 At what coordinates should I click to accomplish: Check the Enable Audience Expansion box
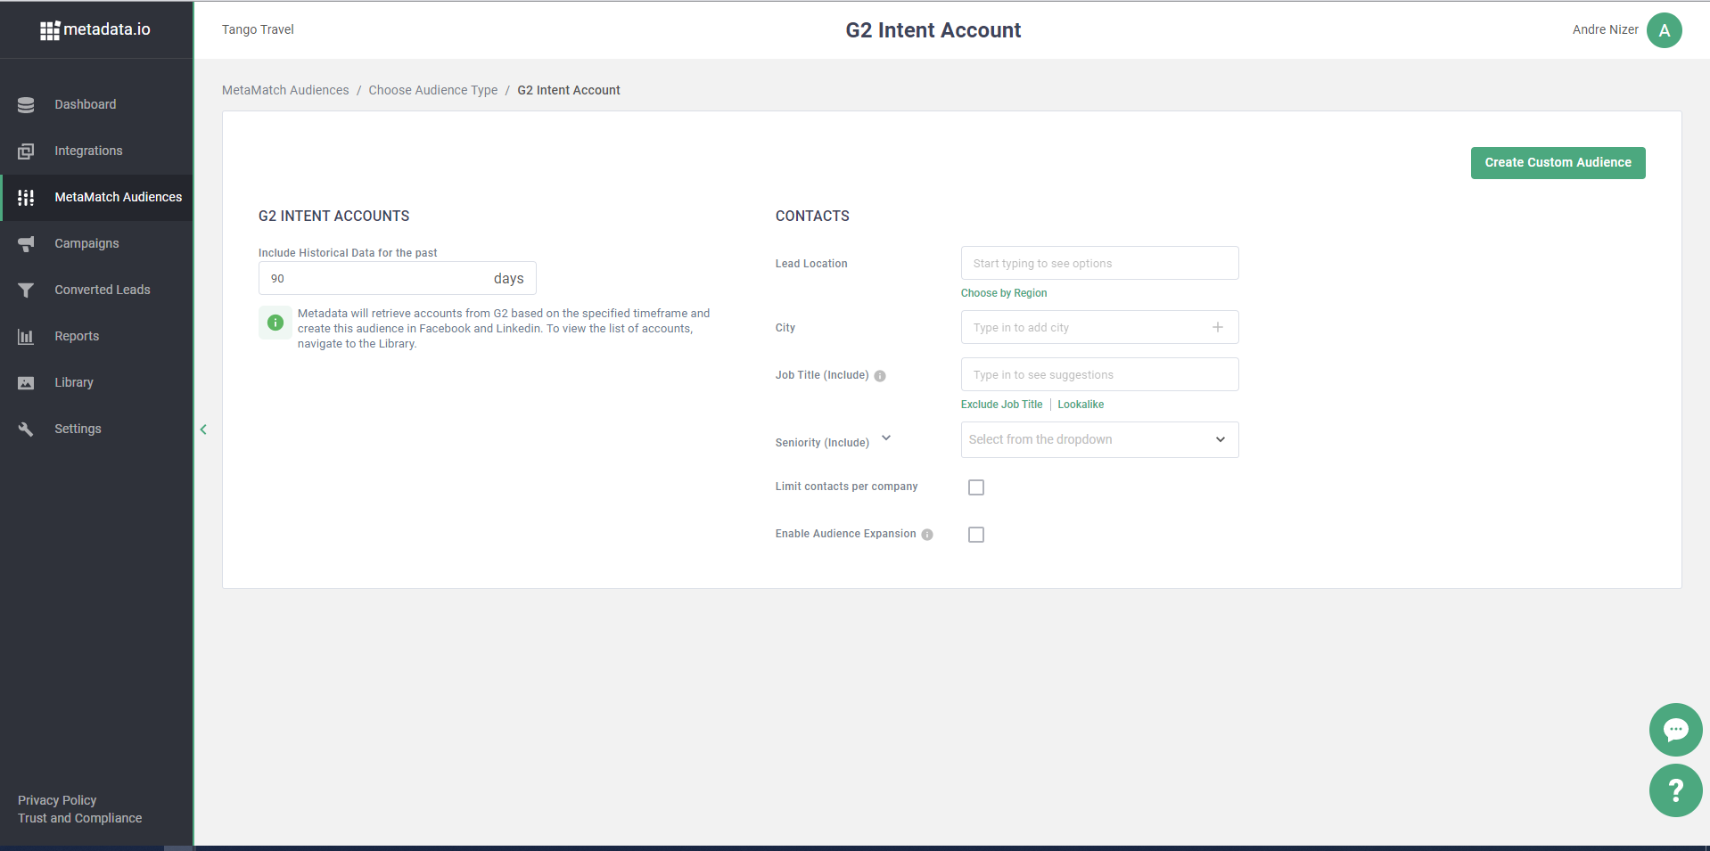tap(976, 535)
